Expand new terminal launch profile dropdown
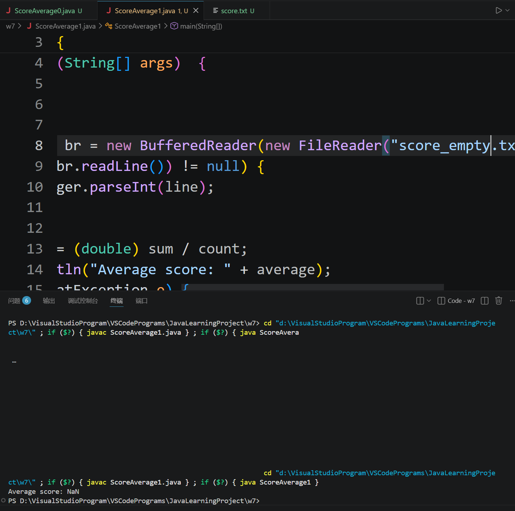Image resolution: width=515 pixels, height=511 pixels. point(429,301)
